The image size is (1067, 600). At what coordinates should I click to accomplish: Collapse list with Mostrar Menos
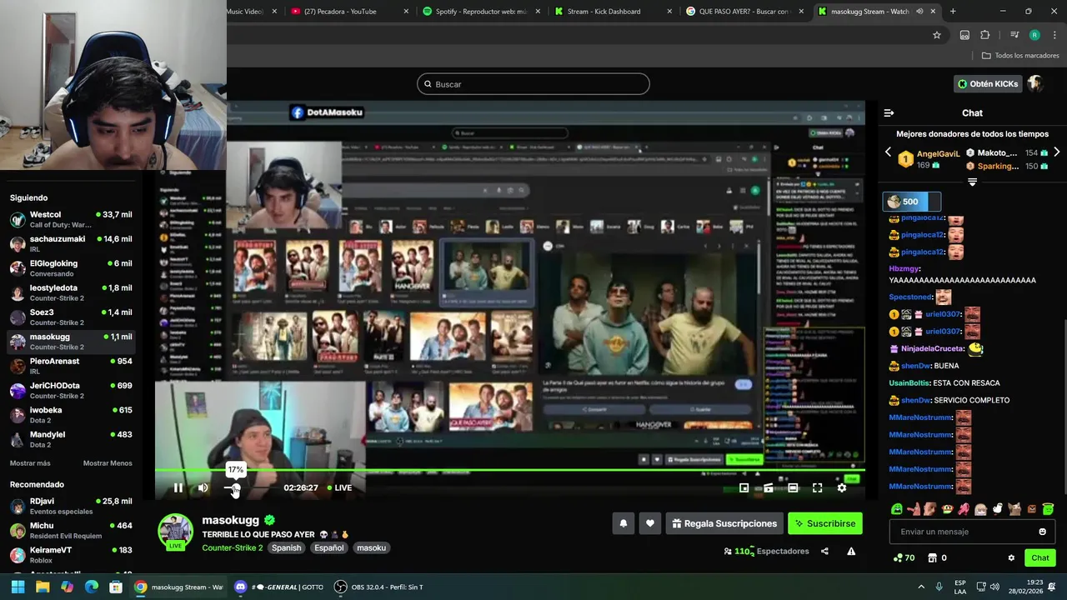108,463
